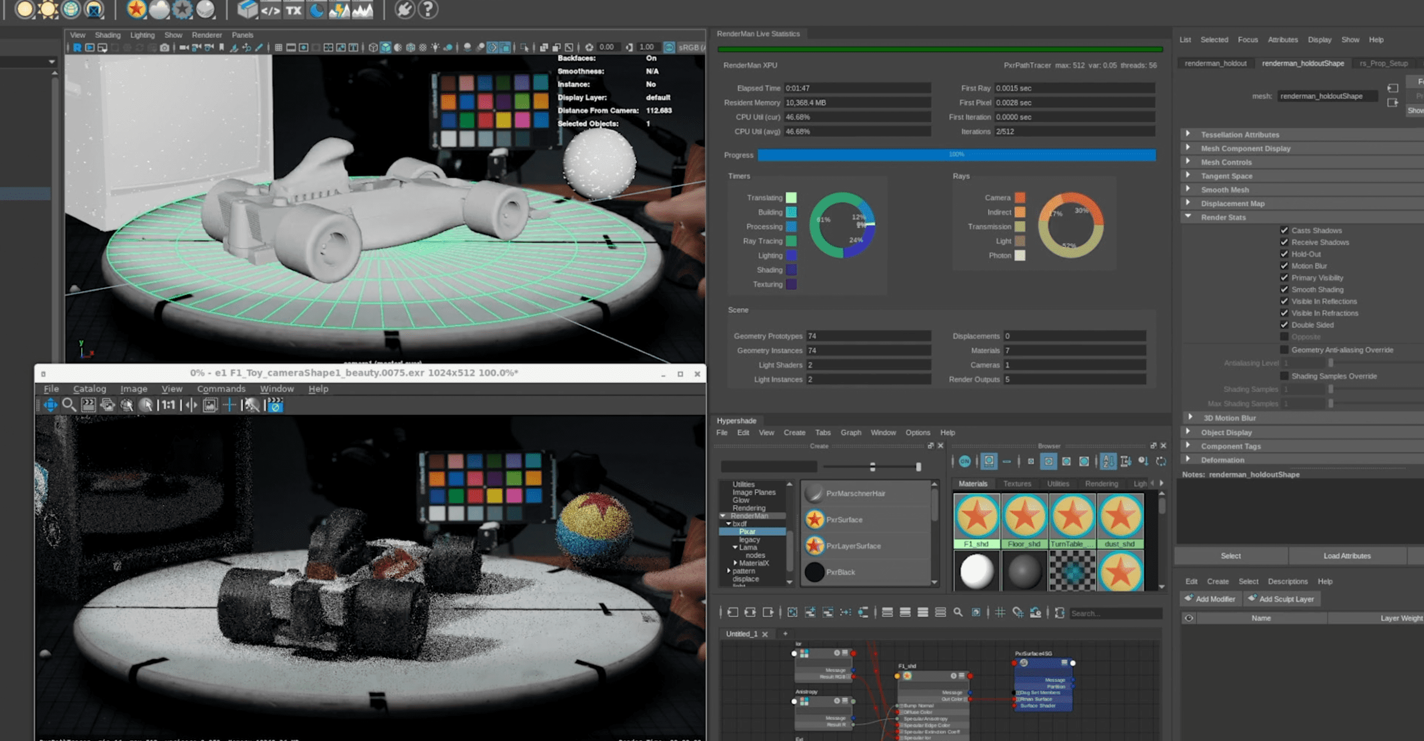Disable Hold-Out for renderman_holdoutShape
The image size is (1424, 741).
[x=1284, y=254]
